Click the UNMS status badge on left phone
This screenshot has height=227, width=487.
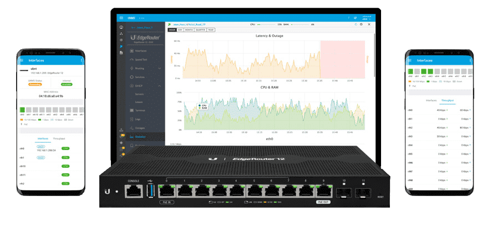click(35, 84)
